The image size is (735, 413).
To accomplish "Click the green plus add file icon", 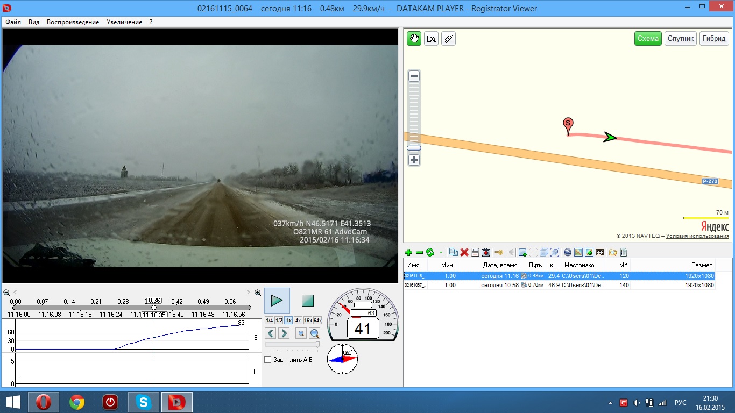I will [x=408, y=252].
